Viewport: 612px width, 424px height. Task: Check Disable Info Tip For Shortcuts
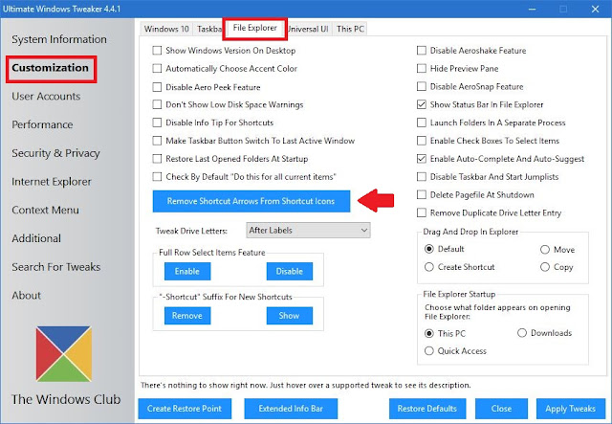[x=157, y=123]
